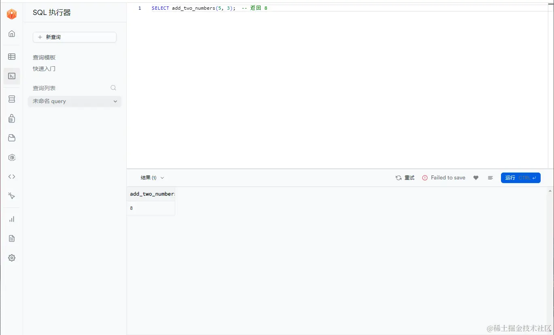Go to the Home icon in sidebar
Image resolution: width=554 pixels, height=335 pixels.
(12, 34)
